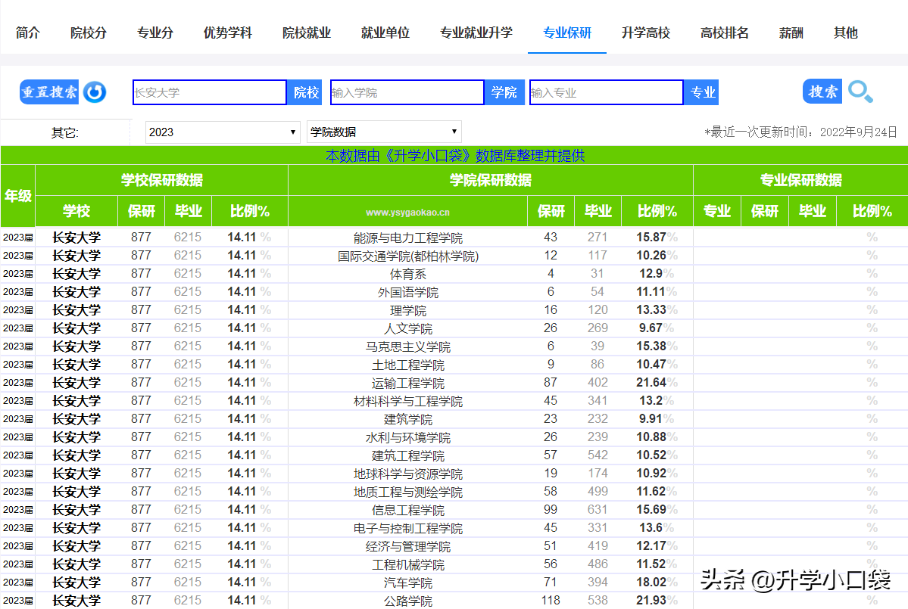
Task: Click the 建筑工程学院 cell
Action: pos(407,455)
